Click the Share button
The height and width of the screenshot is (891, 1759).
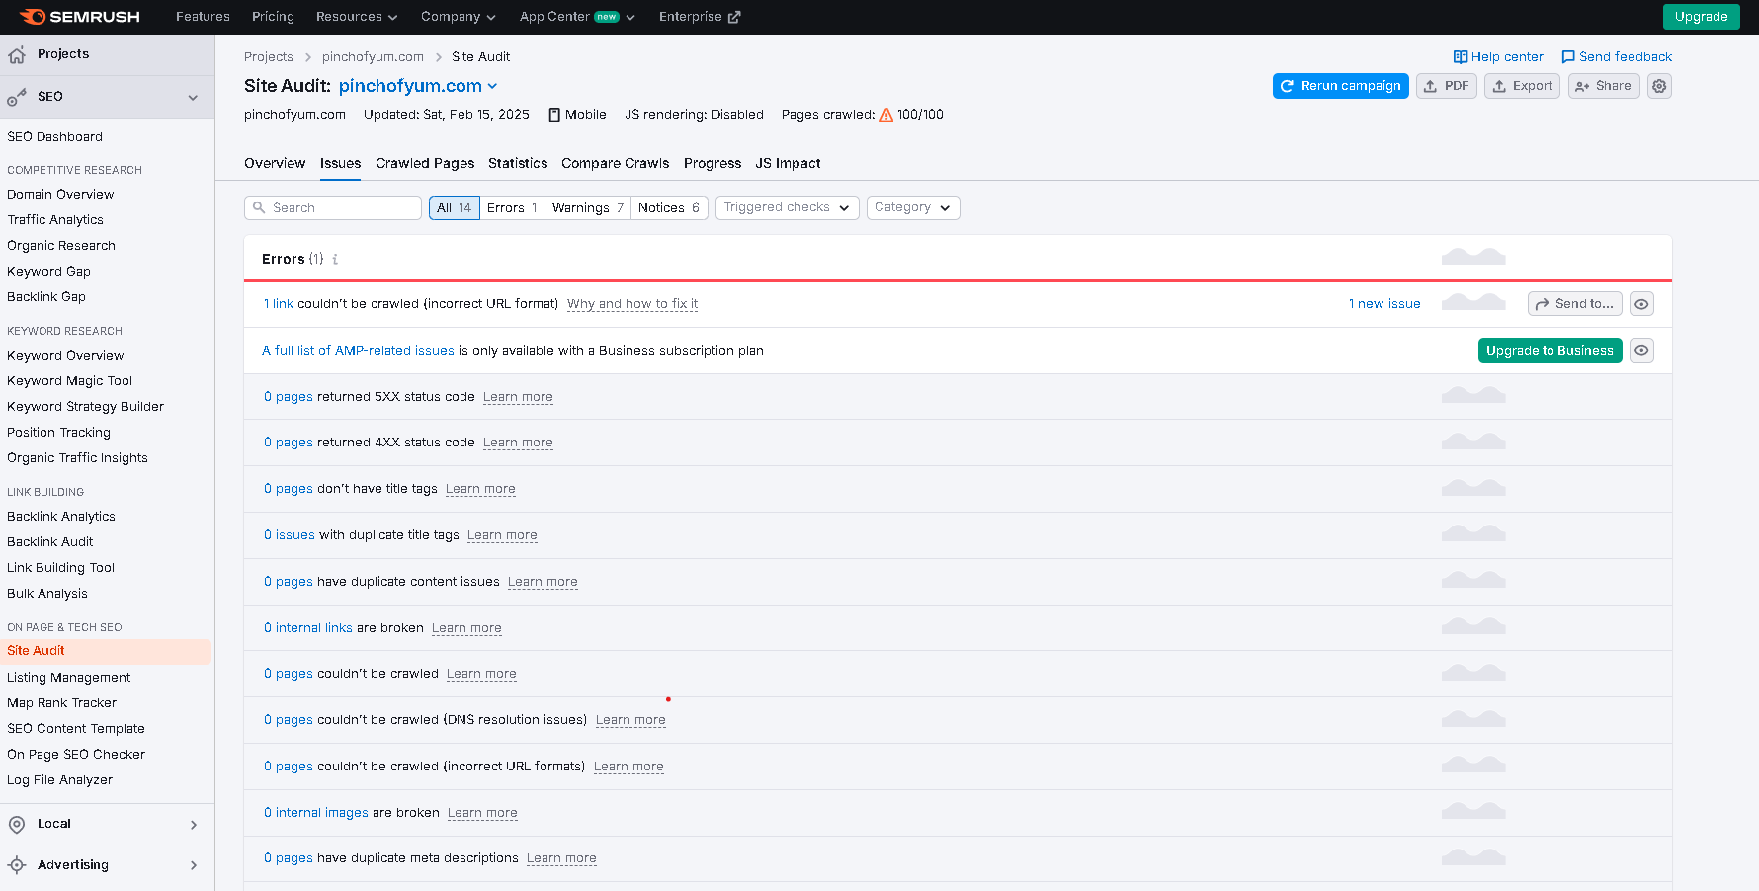1604,87
